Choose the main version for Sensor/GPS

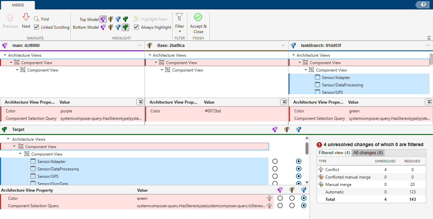275,176
